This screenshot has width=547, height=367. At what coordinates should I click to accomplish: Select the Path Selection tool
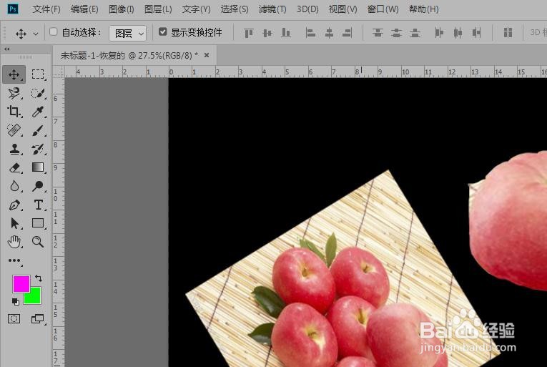14,223
